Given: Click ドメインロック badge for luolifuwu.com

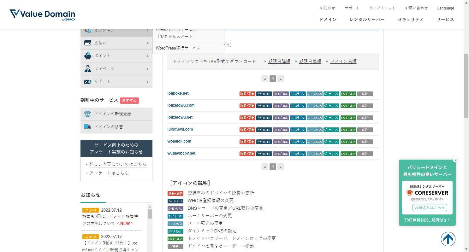Looking at the screenshot, I should (348, 130).
